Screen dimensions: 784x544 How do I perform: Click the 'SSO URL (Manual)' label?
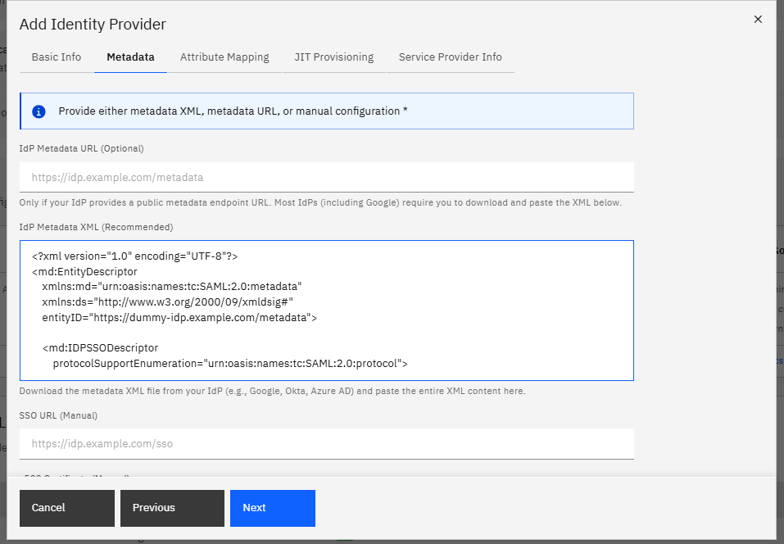(x=58, y=415)
